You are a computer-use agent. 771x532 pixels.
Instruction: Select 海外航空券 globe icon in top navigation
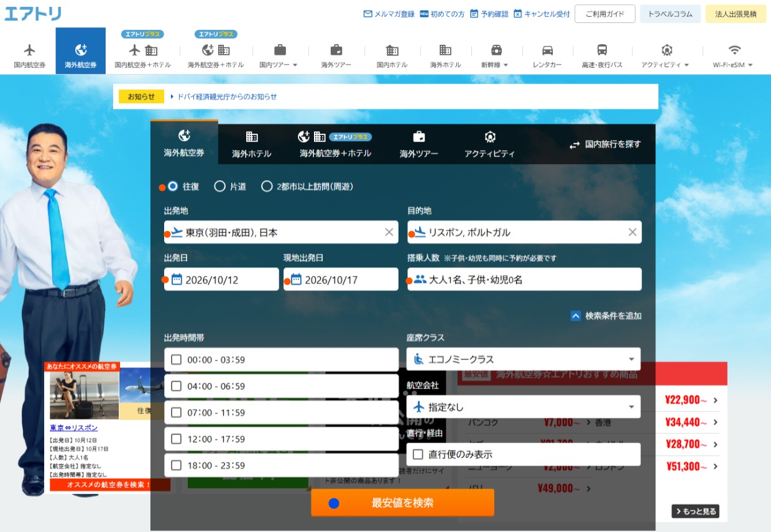pos(81,50)
